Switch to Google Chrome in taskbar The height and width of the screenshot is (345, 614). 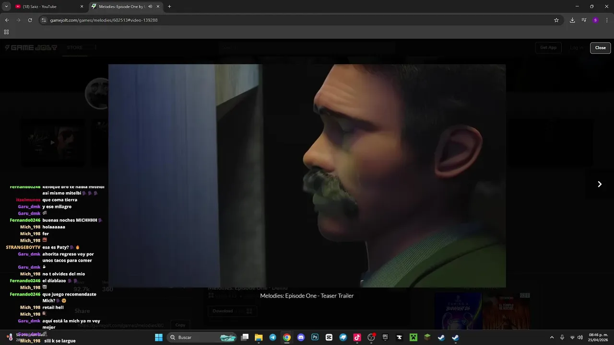[287, 337]
